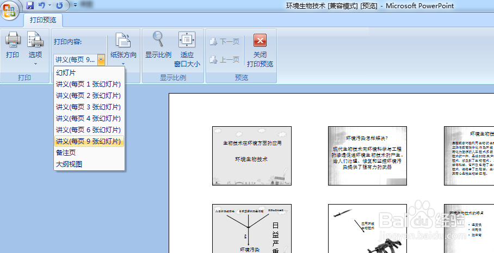Choose 讲义(每页 2 张幻灯片) option
The width and height of the screenshot is (494, 253).
click(89, 95)
